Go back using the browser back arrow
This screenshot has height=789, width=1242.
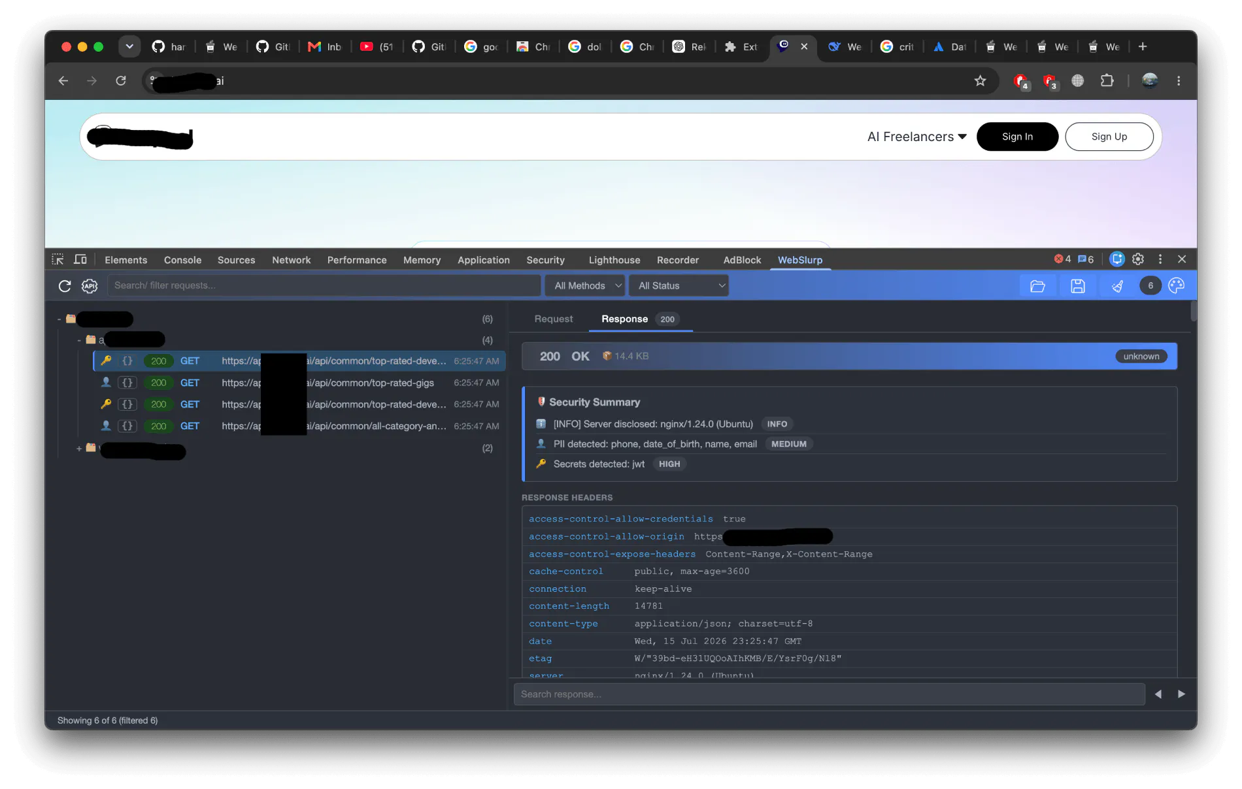pyautogui.click(x=63, y=81)
